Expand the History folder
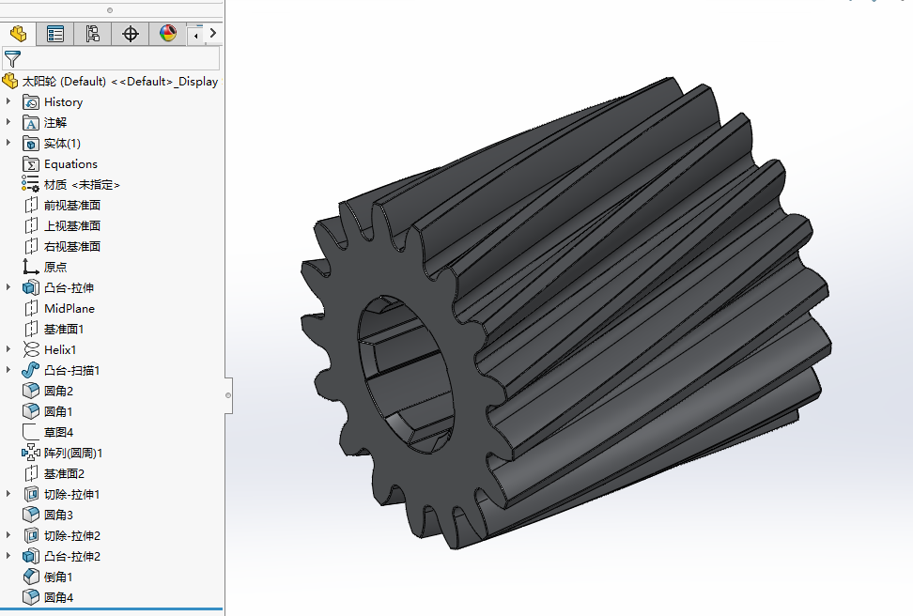The image size is (913, 616). (x=8, y=102)
